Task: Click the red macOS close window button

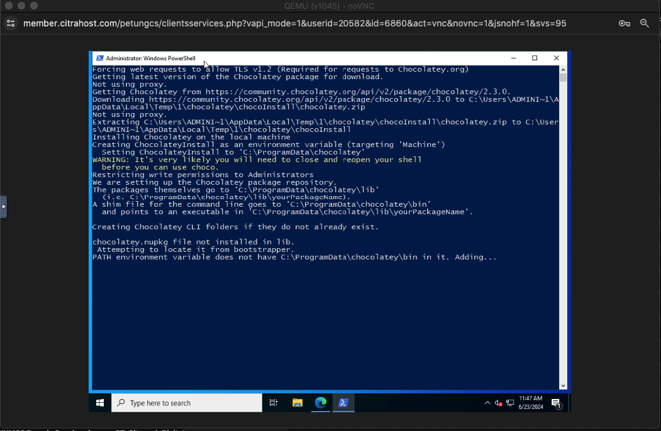Action: tap(9, 6)
